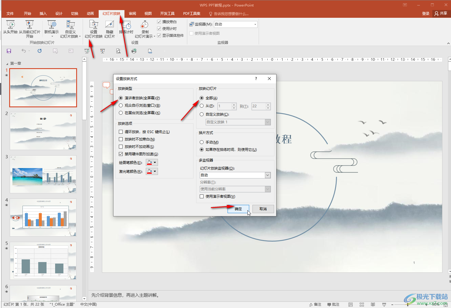This screenshot has height=308, width=451.
Task: Start slideshow from current slide icon
Action: [x=29, y=25]
